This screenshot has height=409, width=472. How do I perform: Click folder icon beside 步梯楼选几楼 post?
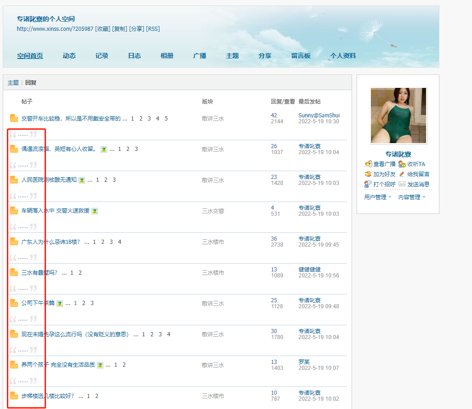pos(14,396)
